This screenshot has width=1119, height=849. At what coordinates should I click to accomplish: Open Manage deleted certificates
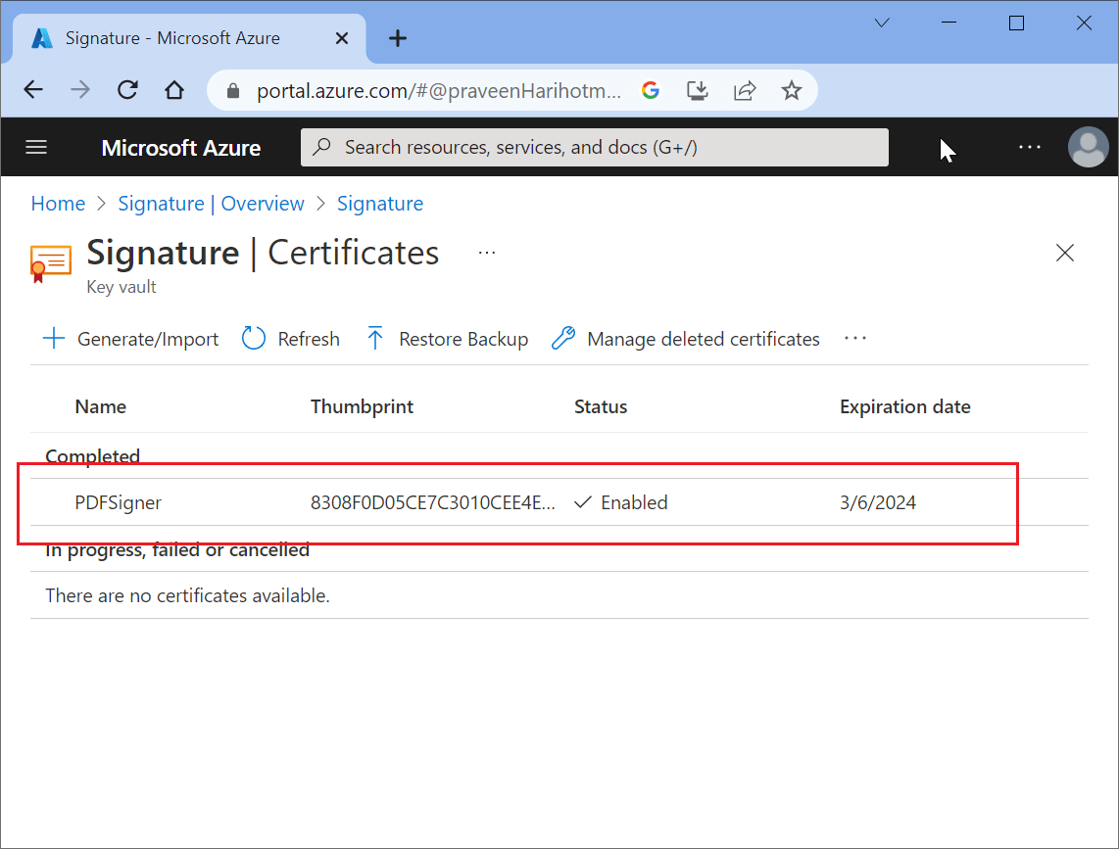point(684,339)
